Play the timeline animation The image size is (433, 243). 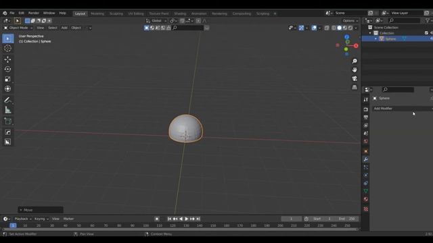tap(187, 219)
